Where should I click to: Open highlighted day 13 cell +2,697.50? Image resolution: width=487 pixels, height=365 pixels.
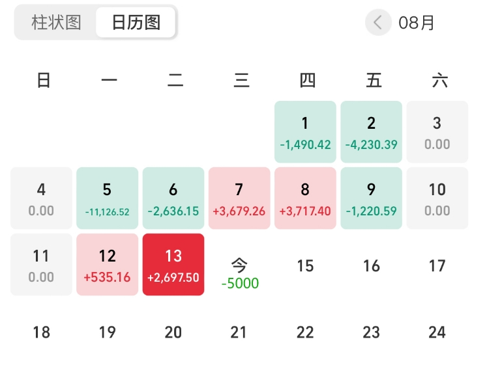(x=173, y=264)
